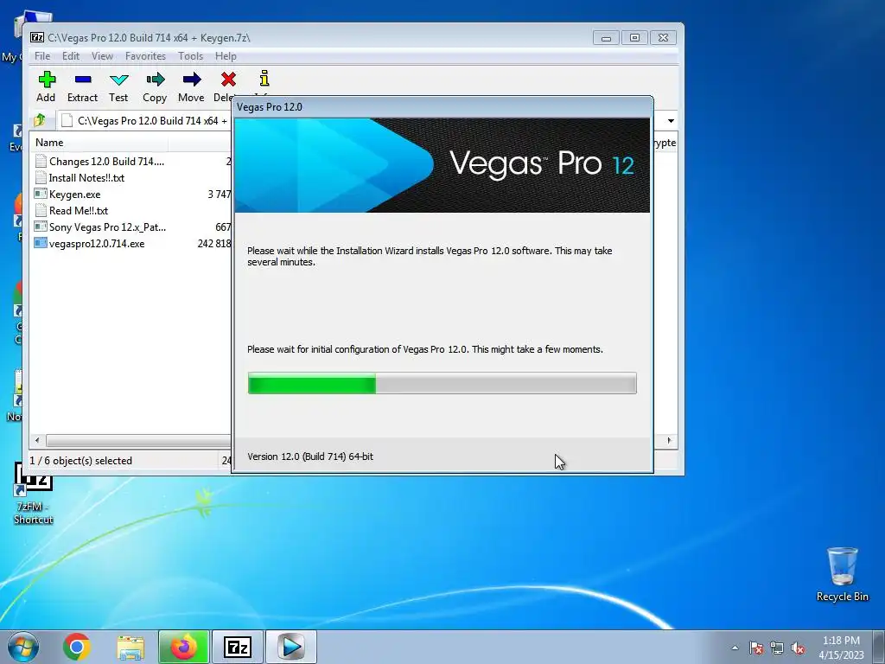
Task: Click the Action Center flag tray icon
Action: click(x=756, y=648)
